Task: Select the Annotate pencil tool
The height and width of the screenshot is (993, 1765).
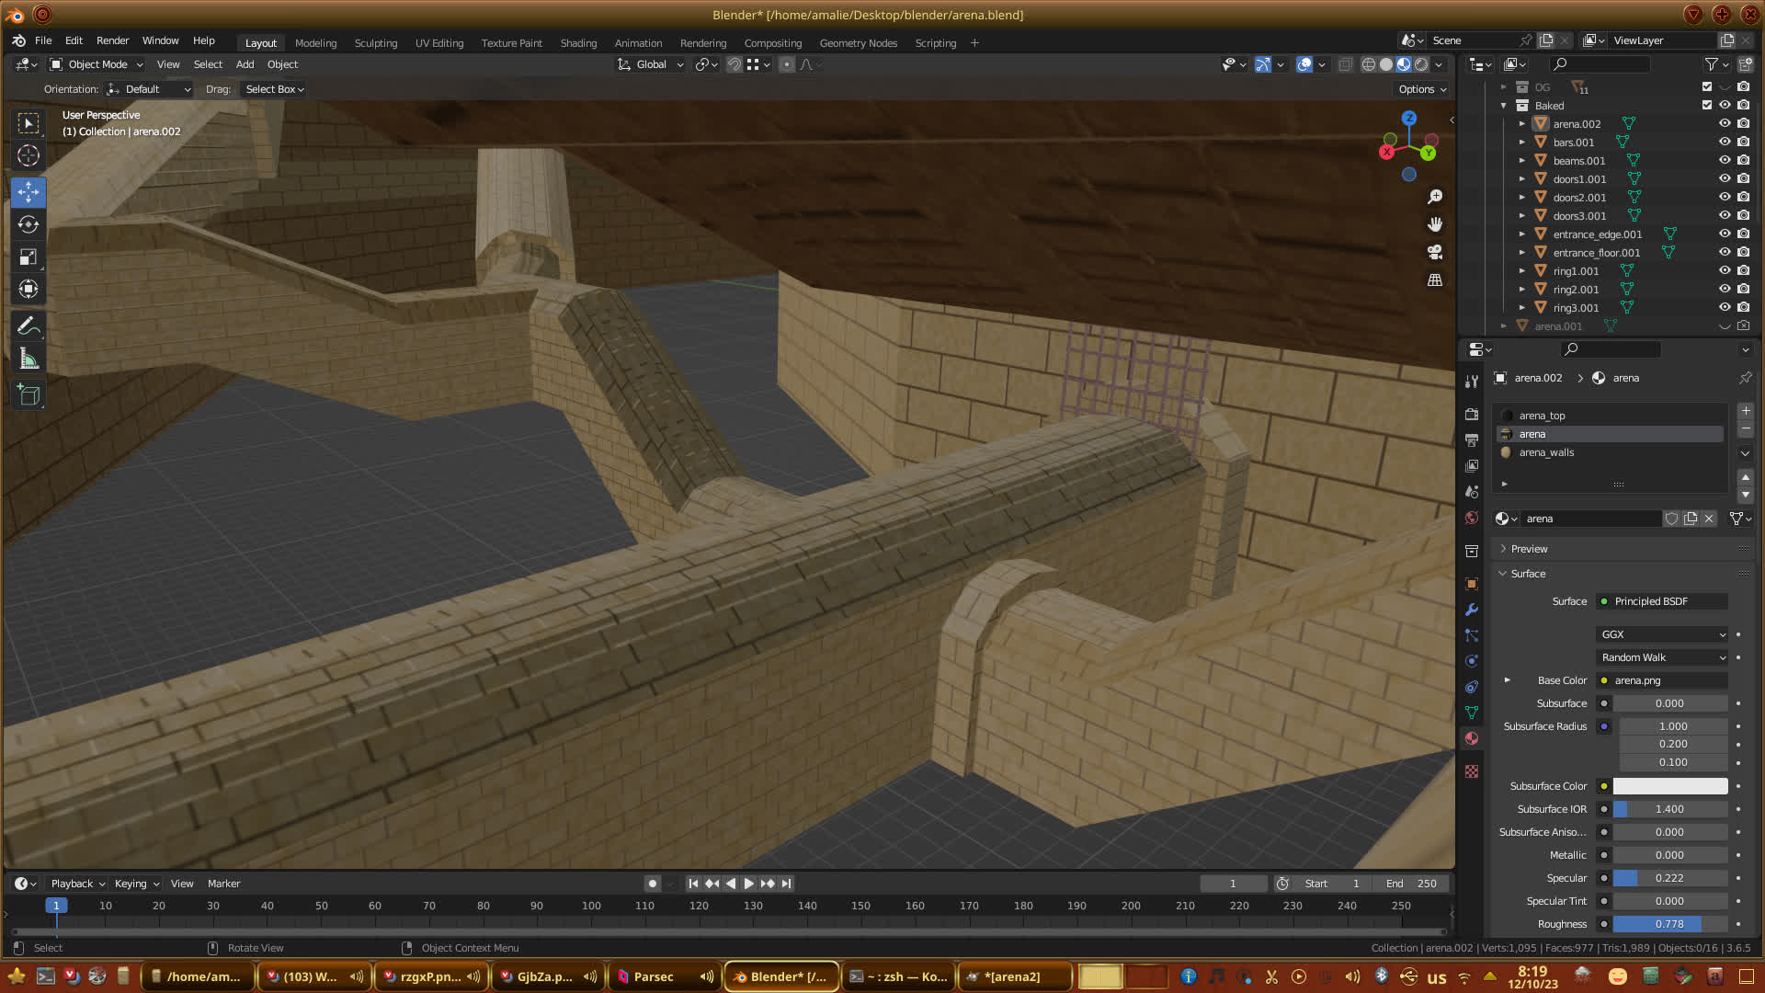Action: click(x=28, y=326)
